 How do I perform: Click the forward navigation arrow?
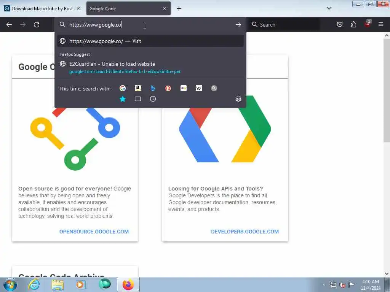pos(23,25)
